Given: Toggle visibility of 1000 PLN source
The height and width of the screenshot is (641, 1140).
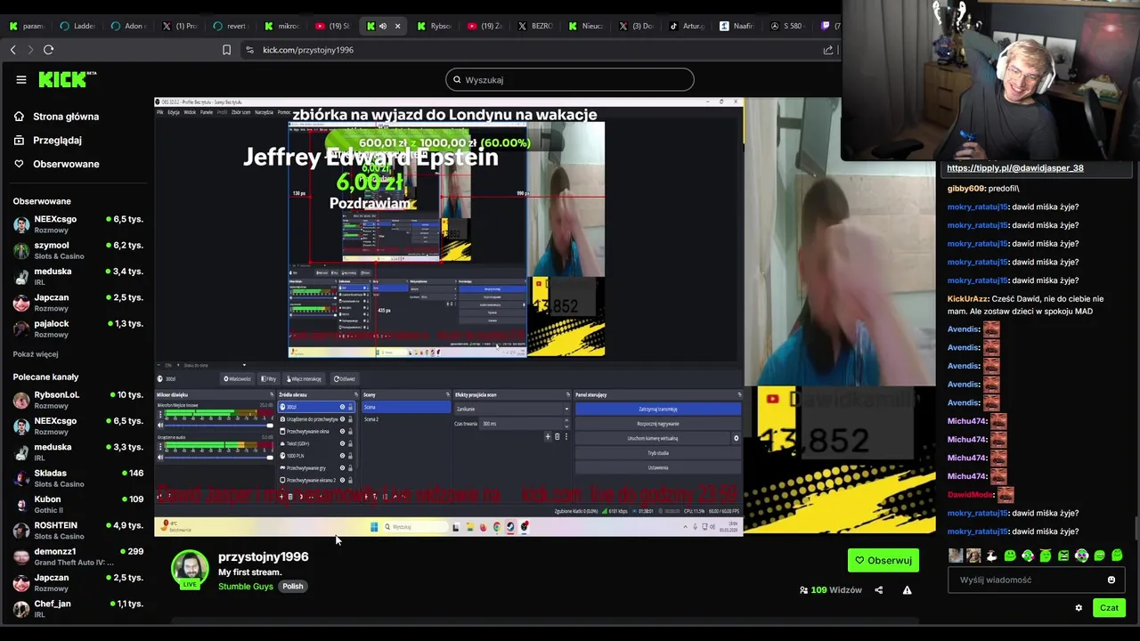Looking at the screenshot, I should 342,456.
